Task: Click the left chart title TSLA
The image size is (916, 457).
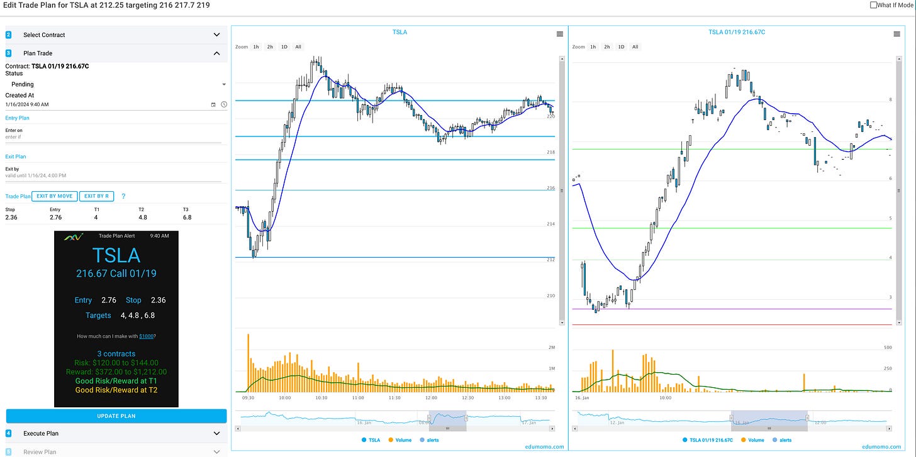Action: coord(399,32)
